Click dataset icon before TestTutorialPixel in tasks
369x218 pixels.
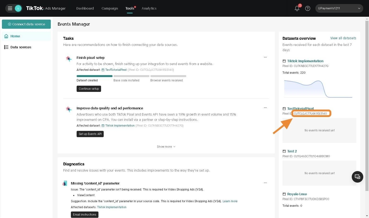click(103, 70)
